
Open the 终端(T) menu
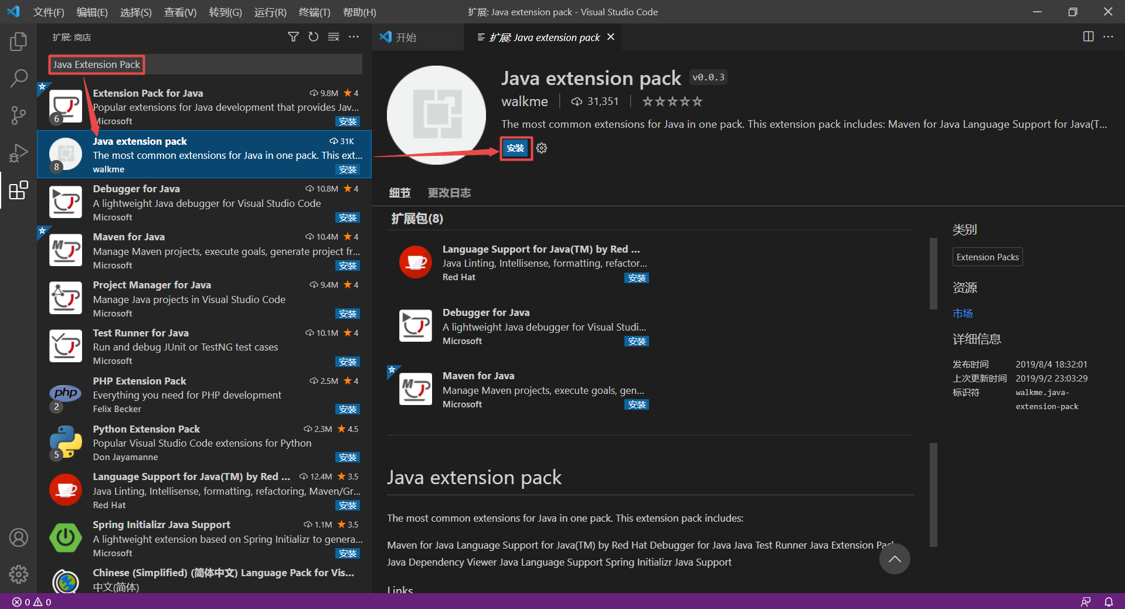click(x=315, y=12)
